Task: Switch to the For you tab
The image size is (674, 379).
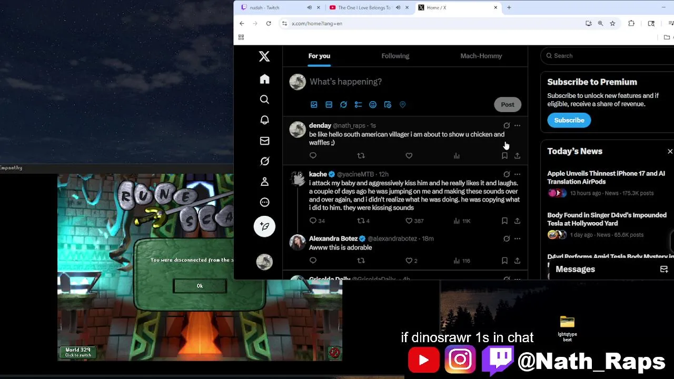Action: (x=319, y=56)
